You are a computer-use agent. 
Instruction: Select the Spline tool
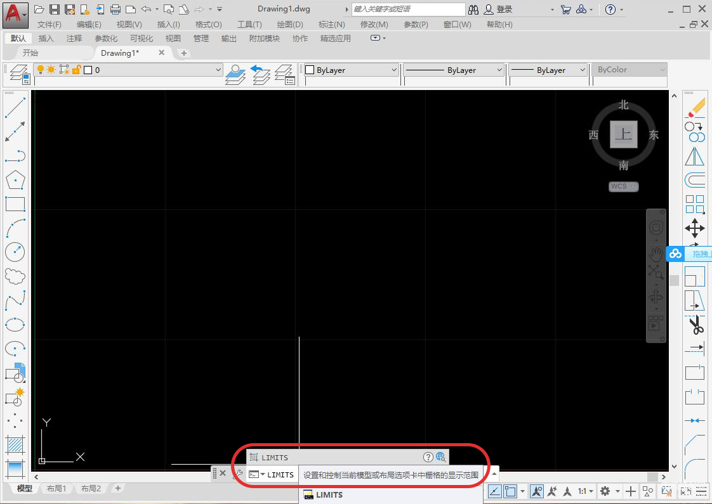coord(15,300)
